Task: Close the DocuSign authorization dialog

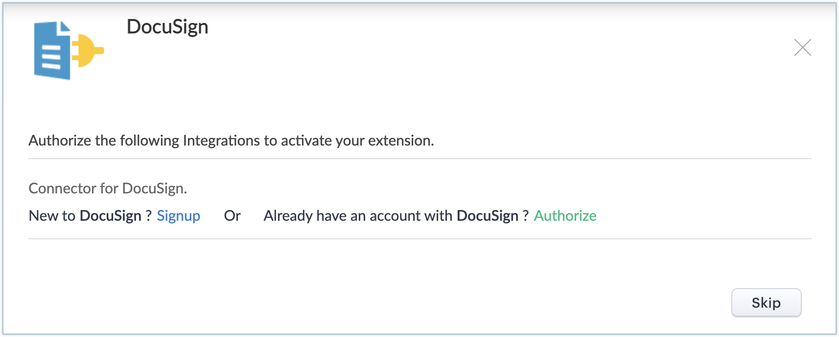Action: tap(802, 47)
